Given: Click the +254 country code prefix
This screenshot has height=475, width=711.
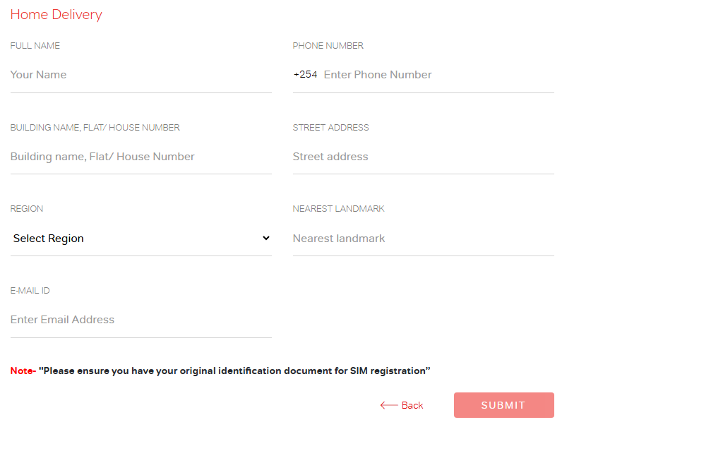Looking at the screenshot, I should click(x=305, y=74).
